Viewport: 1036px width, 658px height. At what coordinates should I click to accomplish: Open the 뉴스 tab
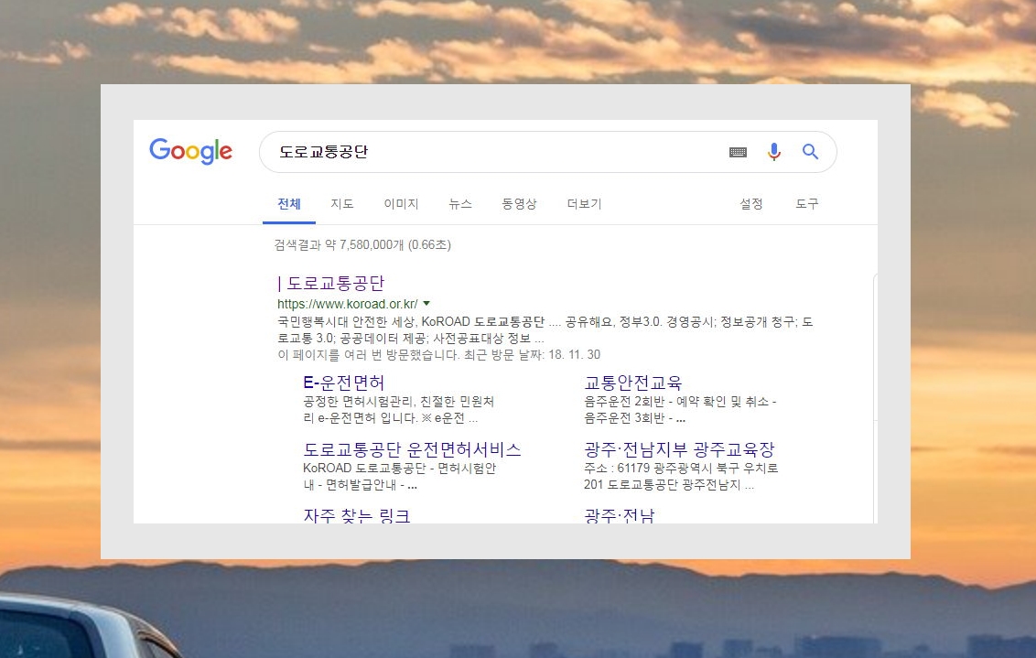tap(460, 204)
